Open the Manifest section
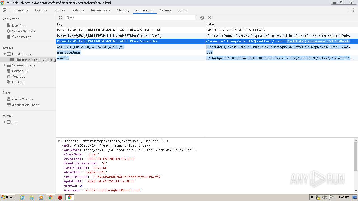The height and width of the screenshot is (201, 358). pos(18,25)
